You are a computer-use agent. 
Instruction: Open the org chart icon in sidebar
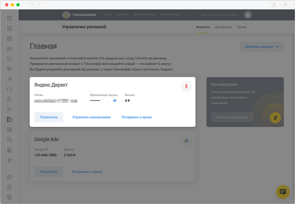pyautogui.click(x=9, y=99)
